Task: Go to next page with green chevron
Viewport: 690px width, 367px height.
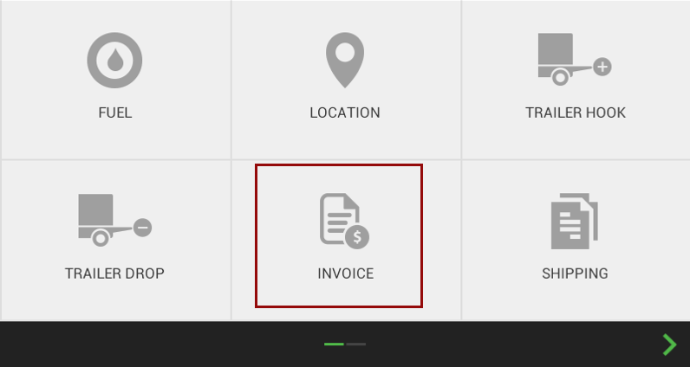Action: (669, 344)
